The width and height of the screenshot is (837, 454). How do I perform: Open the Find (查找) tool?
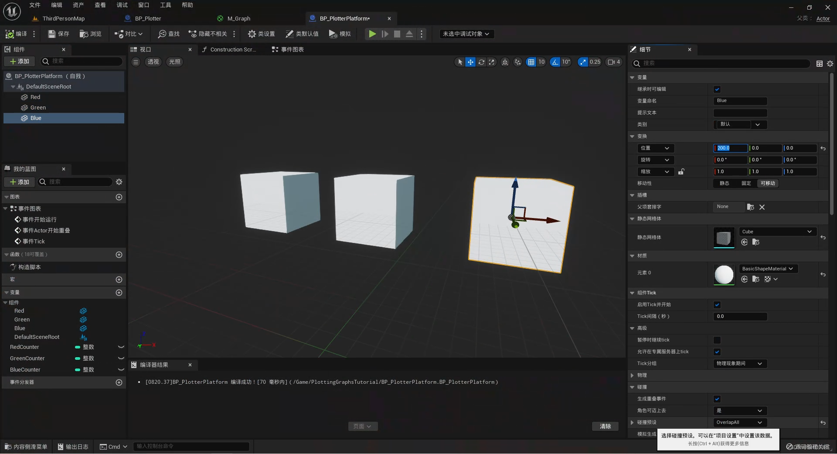click(169, 34)
